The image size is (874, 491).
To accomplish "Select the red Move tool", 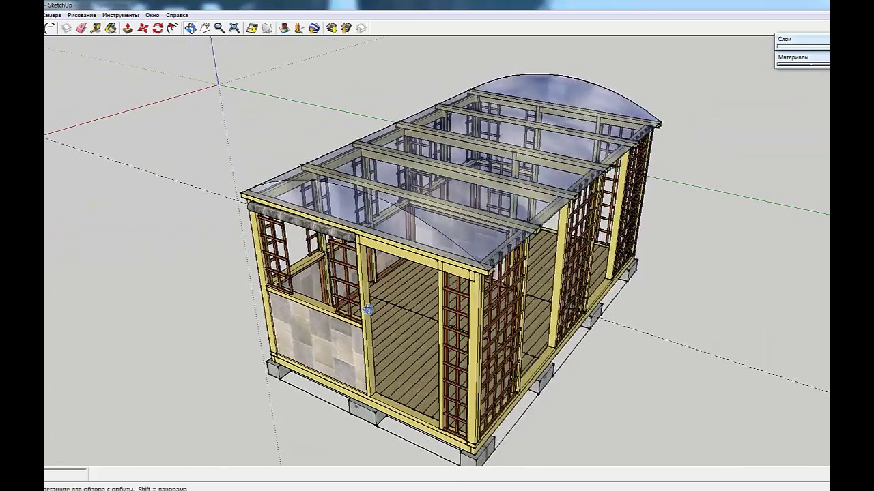I will (143, 28).
